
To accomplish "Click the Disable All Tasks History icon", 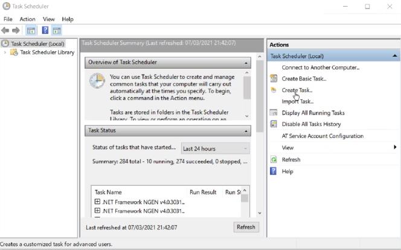I will click(x=274, y=124).
